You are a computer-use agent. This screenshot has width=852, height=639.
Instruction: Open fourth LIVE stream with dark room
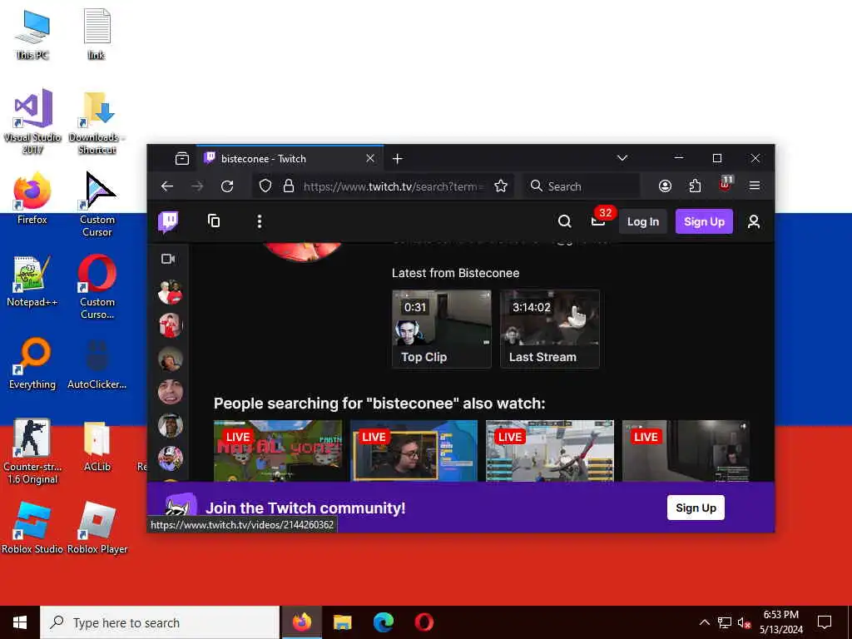[x=686, y=450]
